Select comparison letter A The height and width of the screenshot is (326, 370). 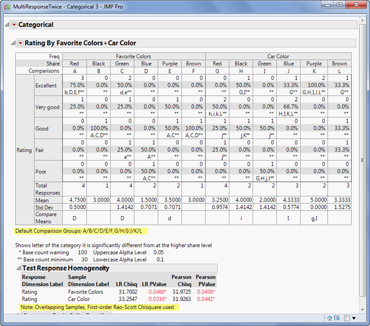[x=75, y=71]
